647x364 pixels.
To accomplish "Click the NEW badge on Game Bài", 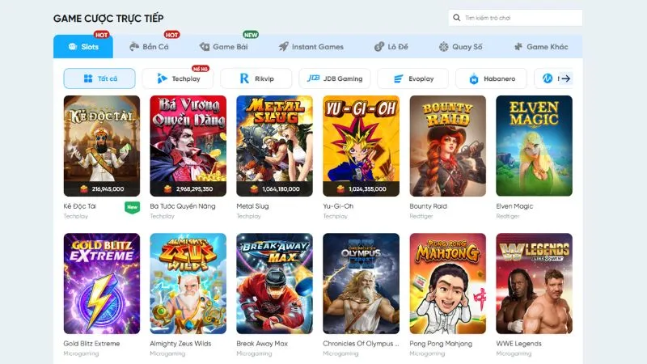I will [x=251, y=35].
